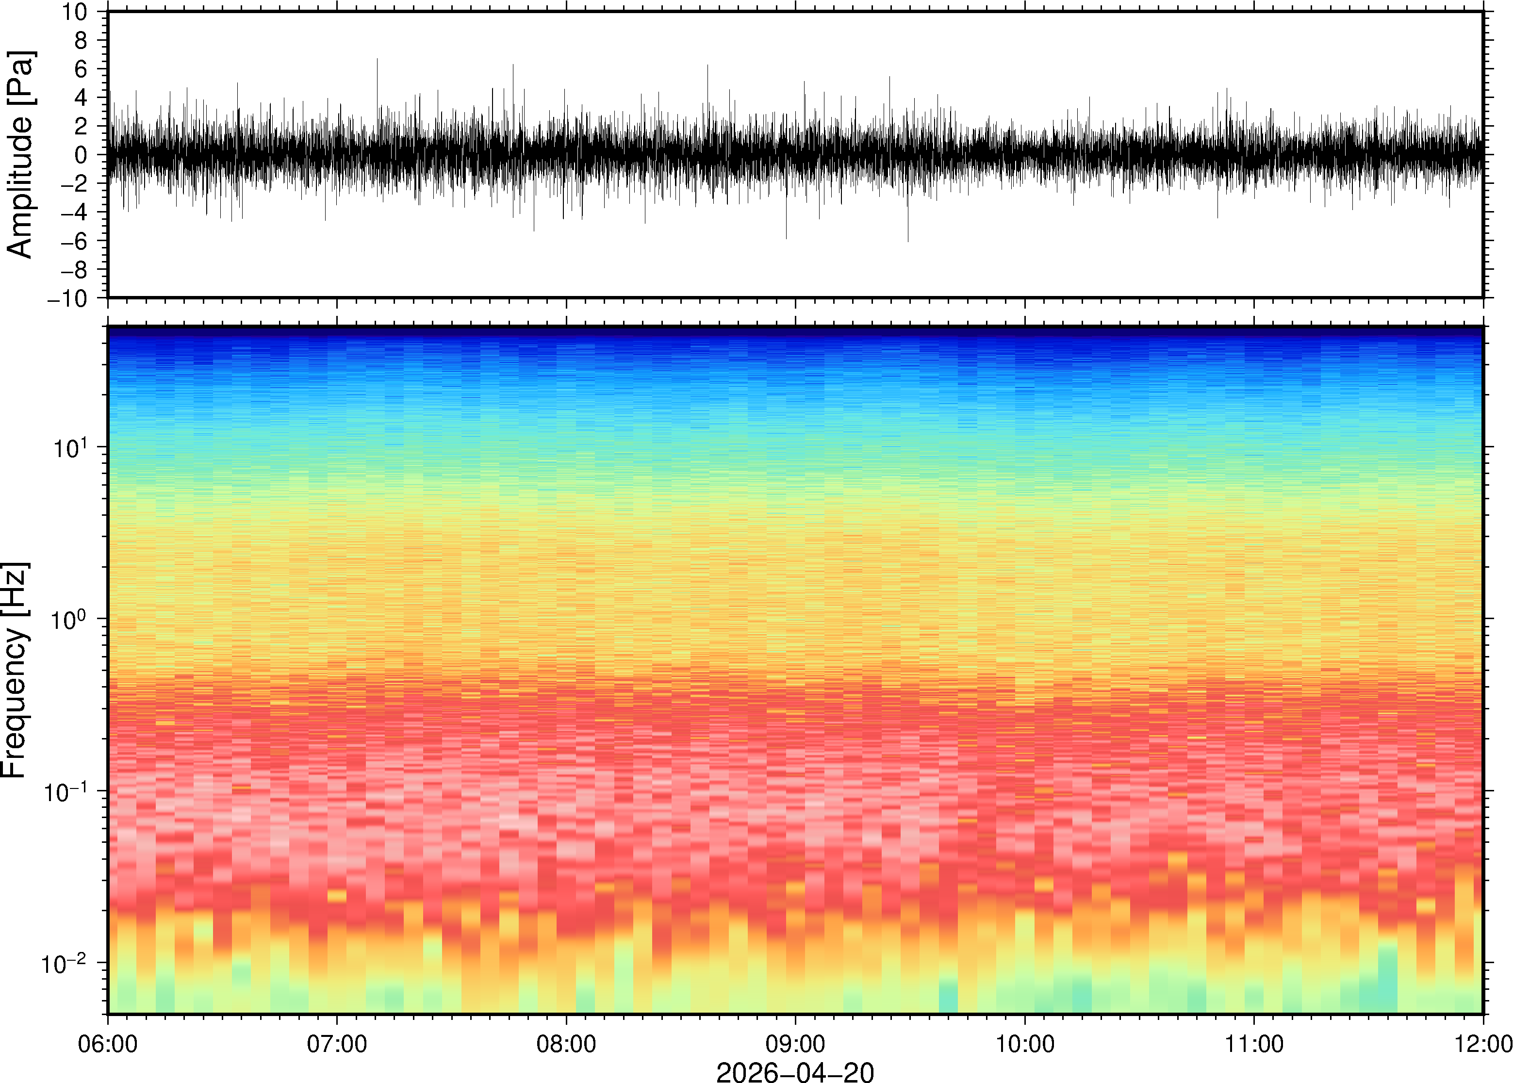Click the 07:00 time axis label
The width and height of the screenshot is (1513, 1083).
[337, 1043]
